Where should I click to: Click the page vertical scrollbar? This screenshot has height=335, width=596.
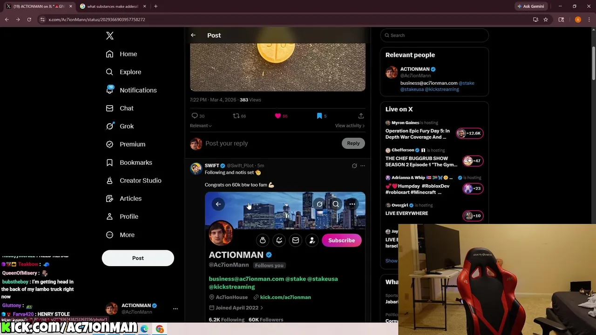click(593, 63)
